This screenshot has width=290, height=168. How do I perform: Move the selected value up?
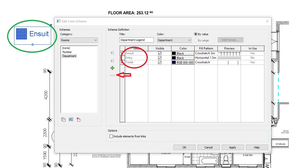(112, 53)
